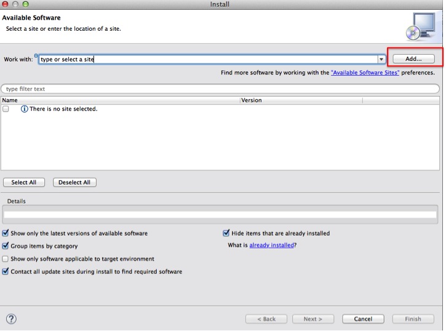Click the Finish button
Image resolution: width=446 pixels, height=331 pixels.
click(x=413, y=319)
